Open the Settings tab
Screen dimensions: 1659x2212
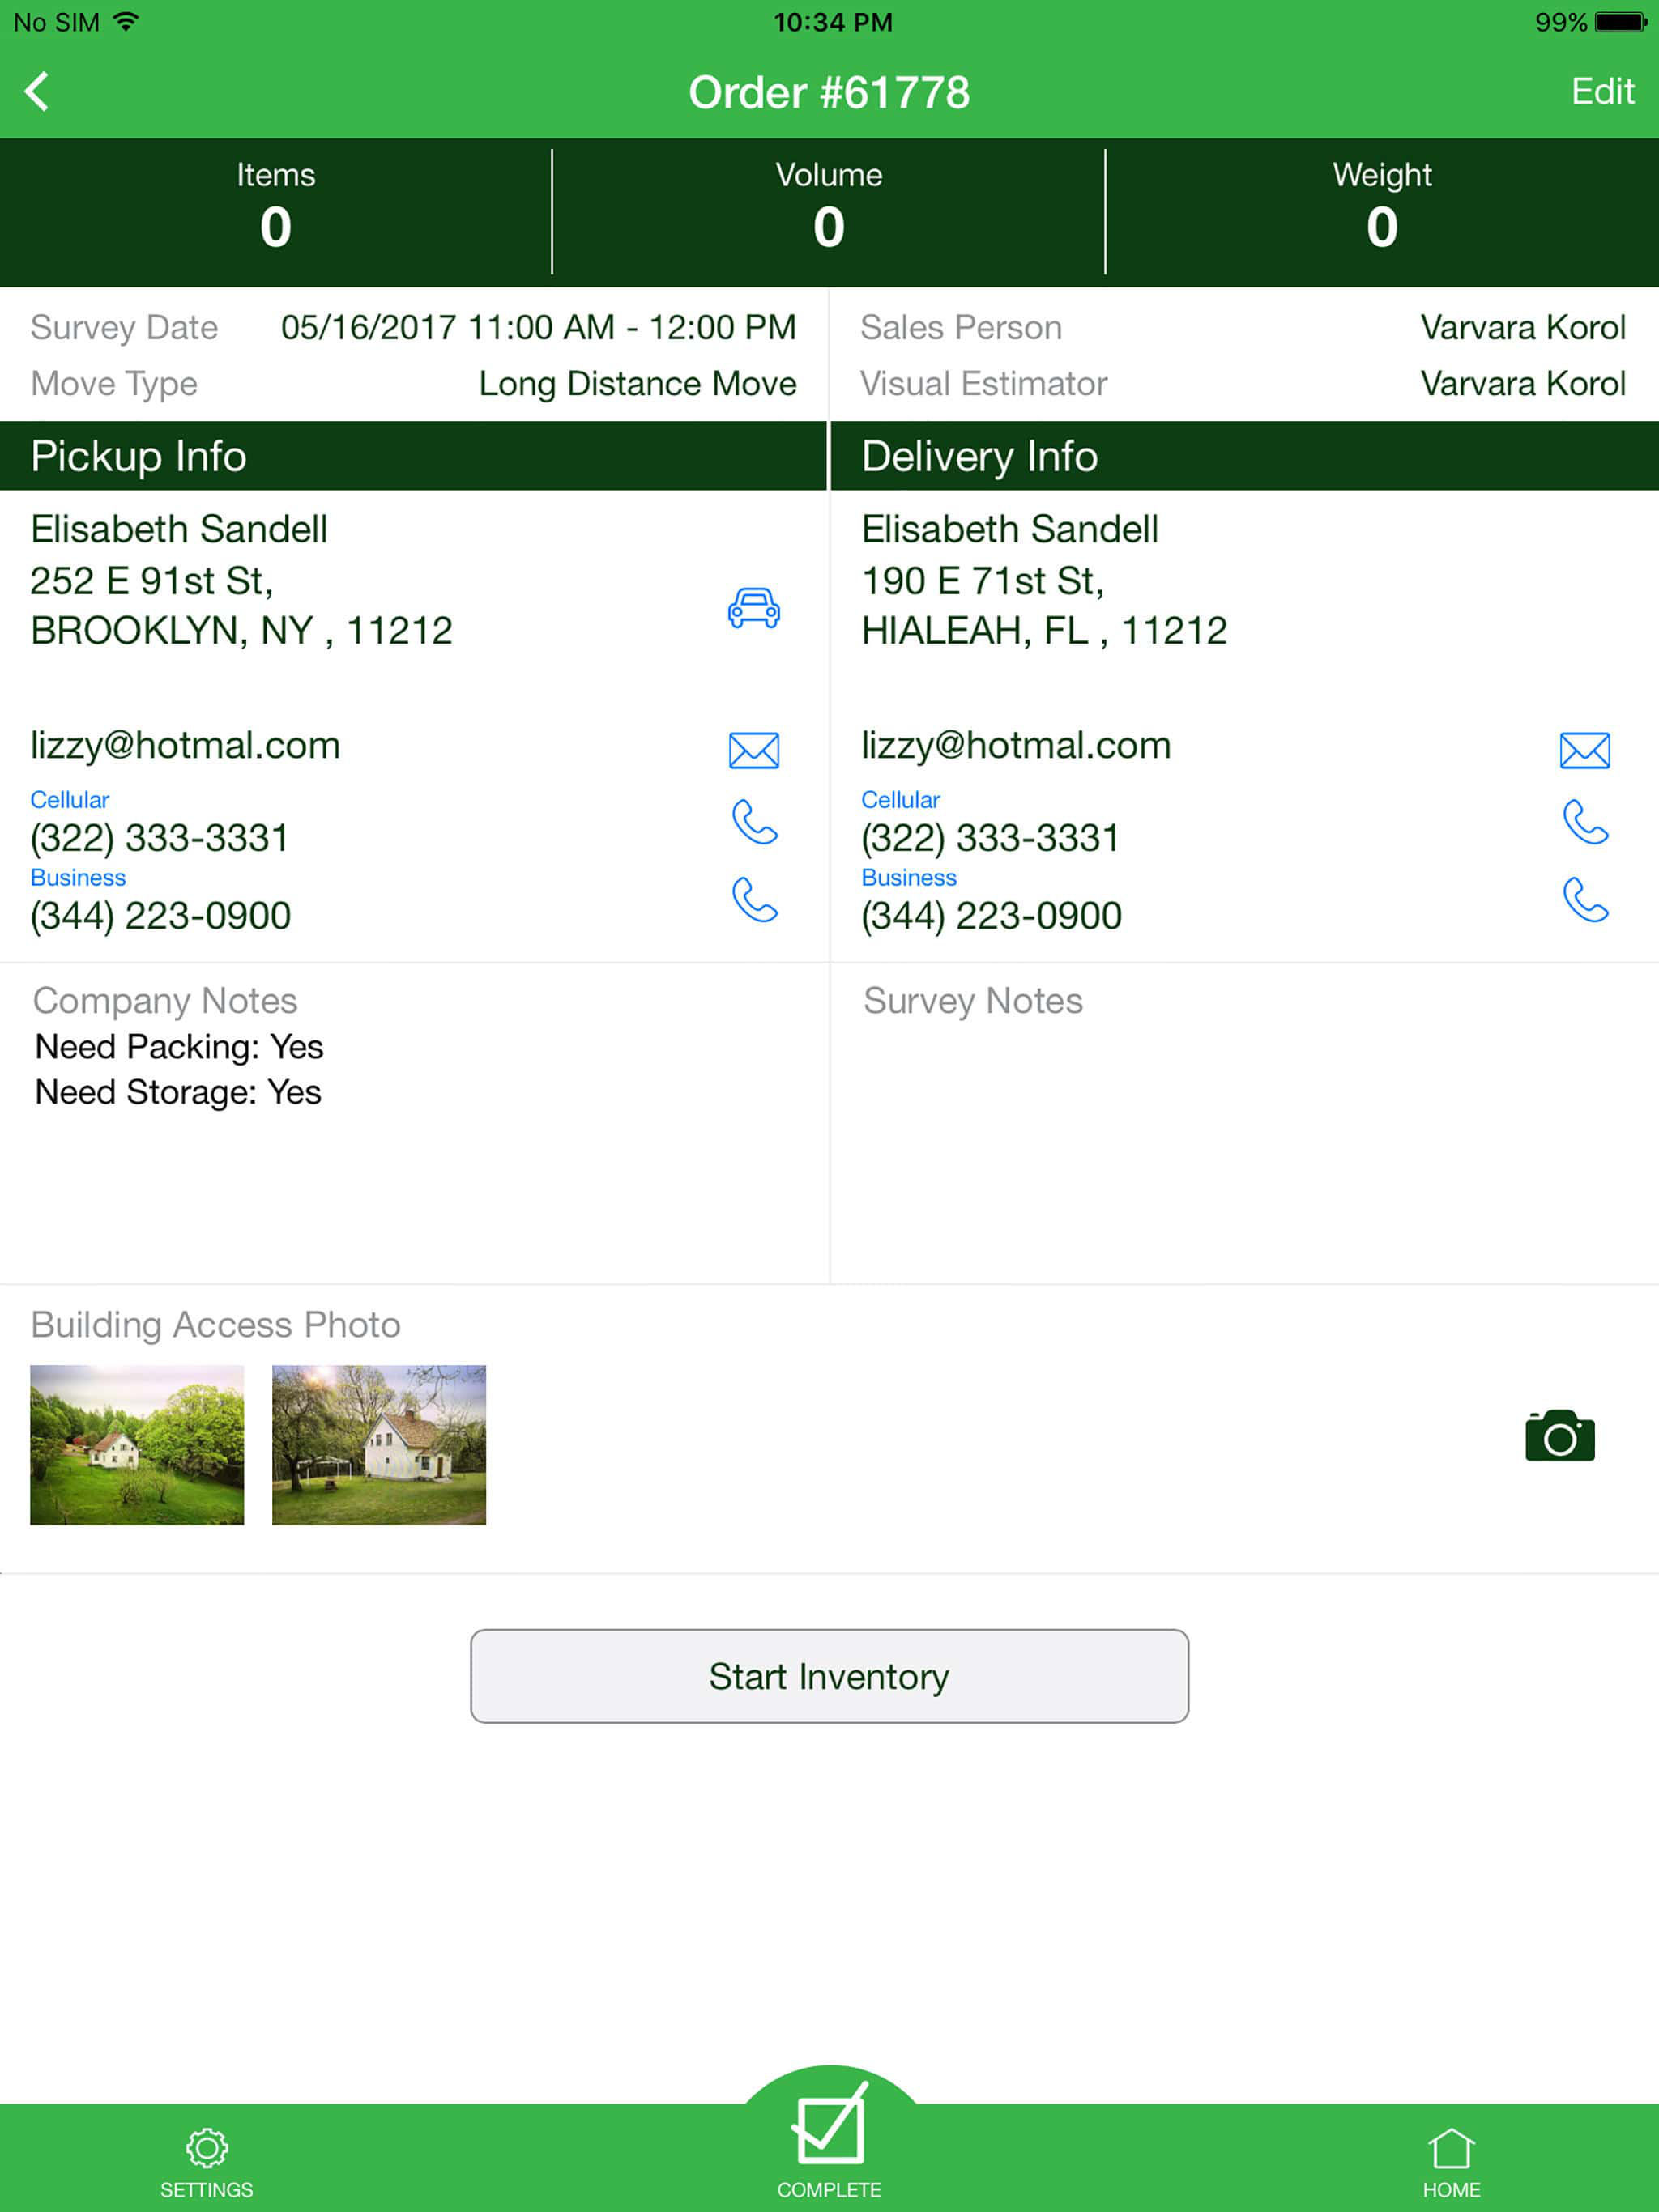point(206,2164)
